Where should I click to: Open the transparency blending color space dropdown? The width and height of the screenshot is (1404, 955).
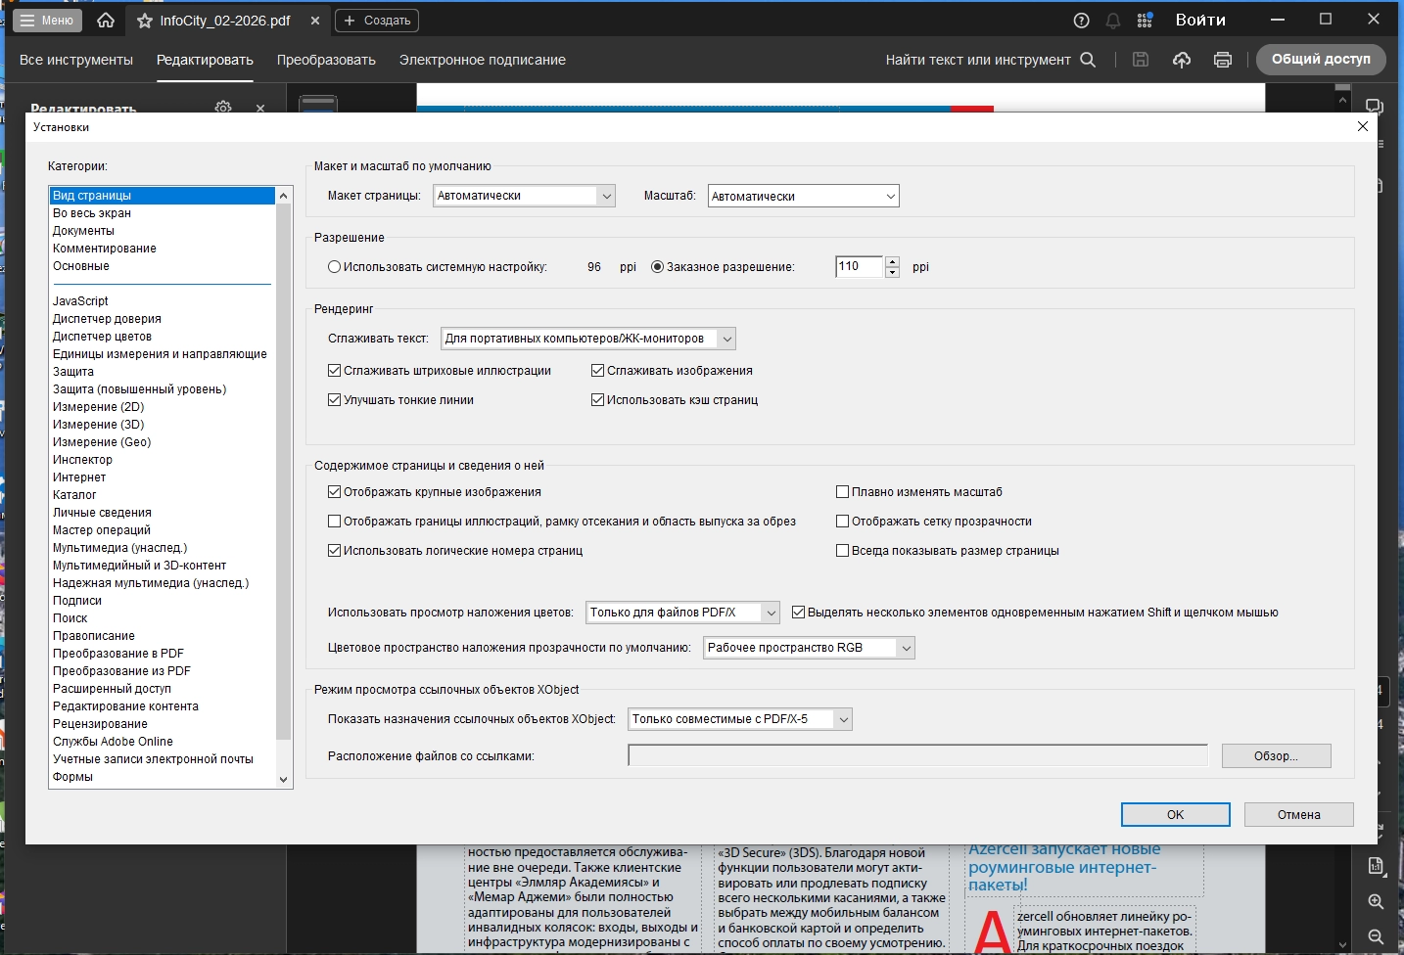coord(809,648)
